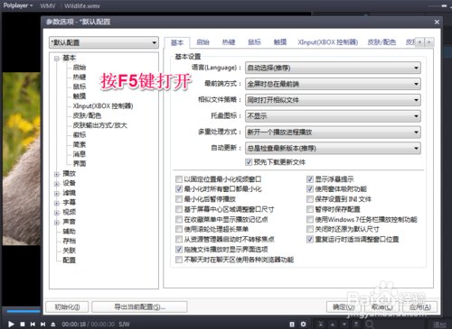
Task: Open the 托盘图标 dropdown
Action: click(333, 116)
